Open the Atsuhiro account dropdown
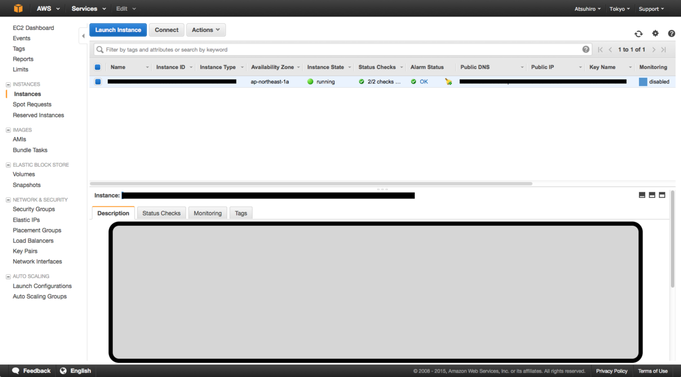Screen dimensions: 681x377 [x=587, y=9]
